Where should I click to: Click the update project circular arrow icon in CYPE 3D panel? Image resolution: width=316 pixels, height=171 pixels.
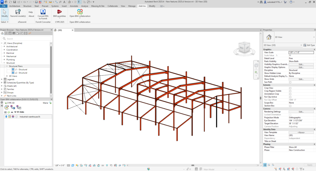(7, 107)
